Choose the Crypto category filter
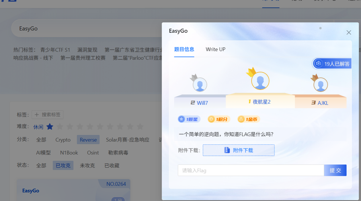This screenshot has width=361, height=201. pyautogui.click(x=63, y=140)
